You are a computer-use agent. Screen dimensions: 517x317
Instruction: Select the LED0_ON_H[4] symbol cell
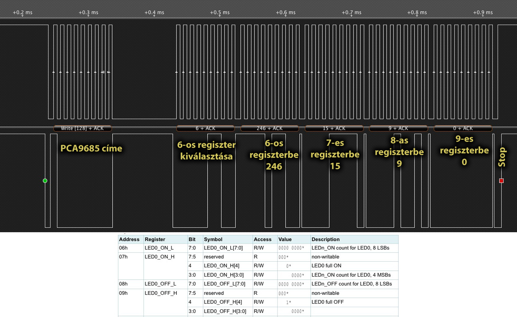point(228,266)
